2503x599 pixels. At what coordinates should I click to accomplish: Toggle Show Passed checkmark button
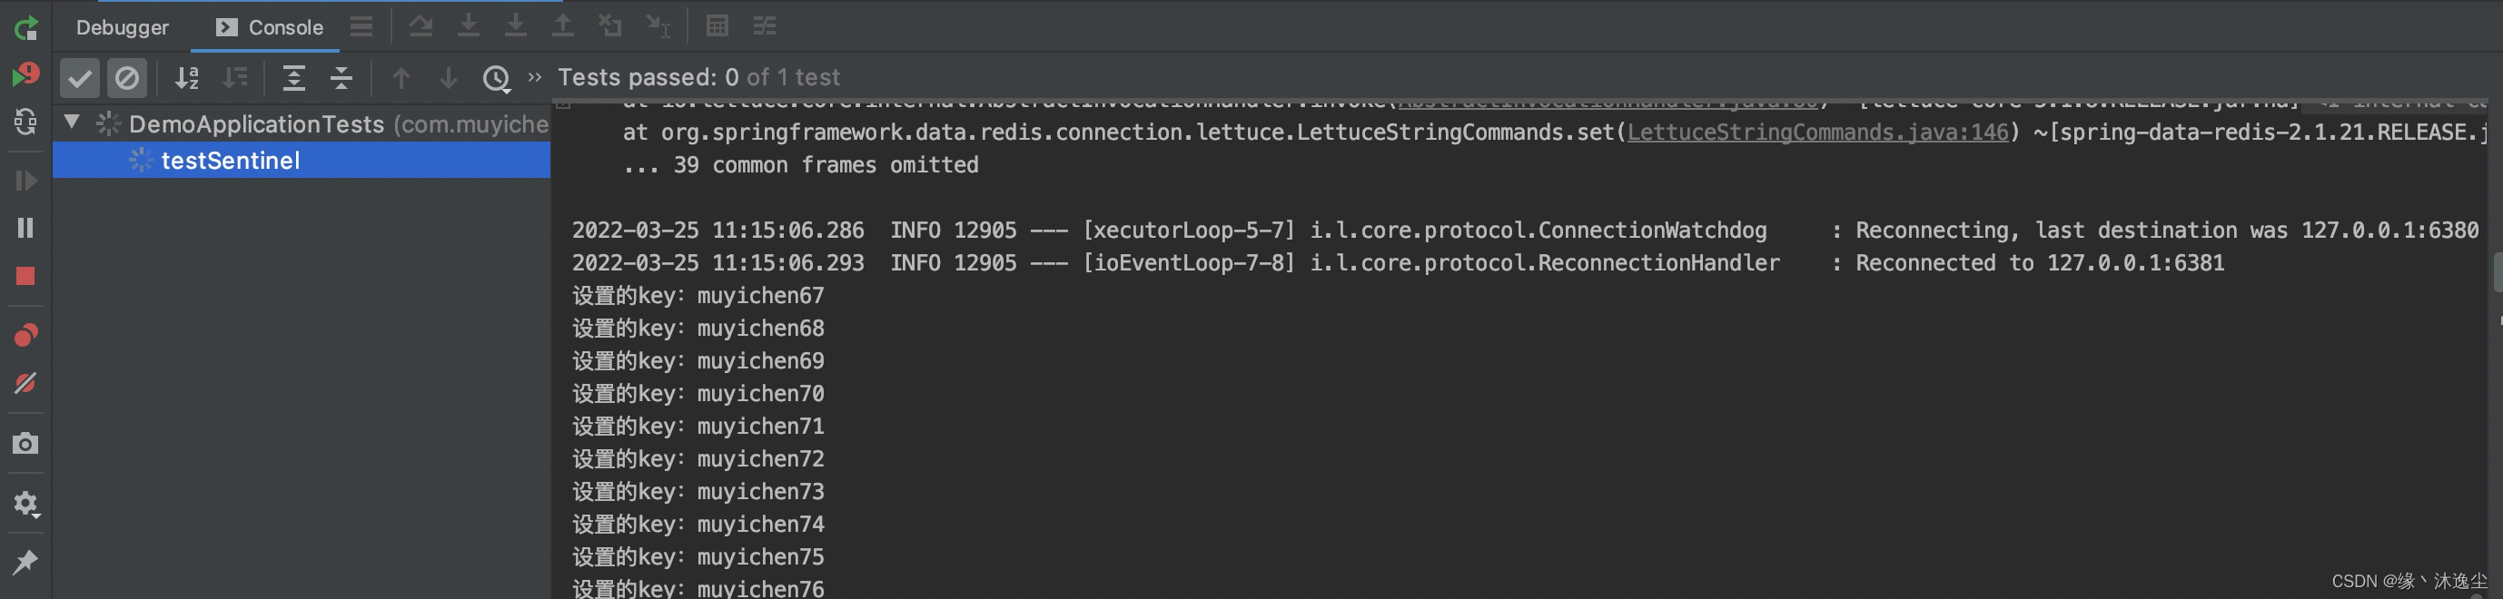tap(80, 78)
